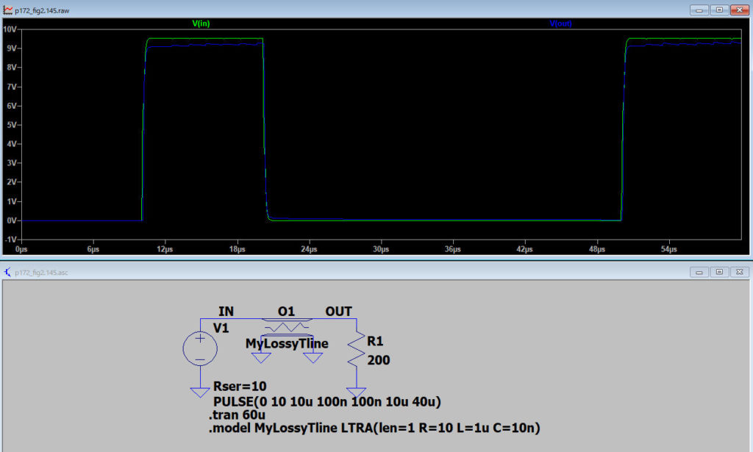
Task: Maximize the p172_fig2.145.asc schematic window
Action: pyautogui.click(x=719, y=272)
